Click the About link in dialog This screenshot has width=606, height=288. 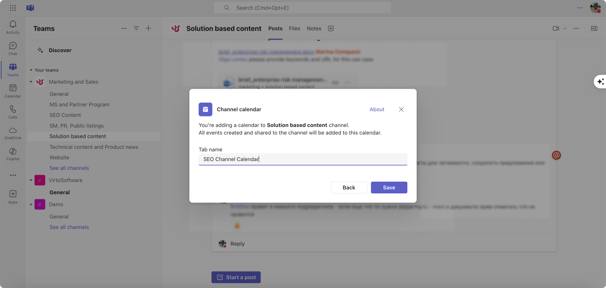pos(377,109)
